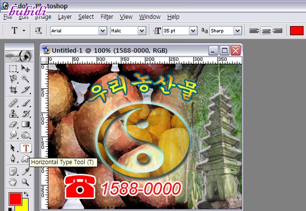Open the Select menu
This screenshot has width=306, height=211.
click(86, 17)
